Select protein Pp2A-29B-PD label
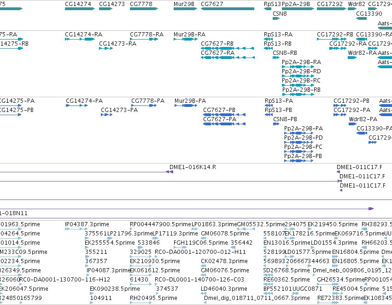This screenshot has height=305, width=392. tap(304, 138)
